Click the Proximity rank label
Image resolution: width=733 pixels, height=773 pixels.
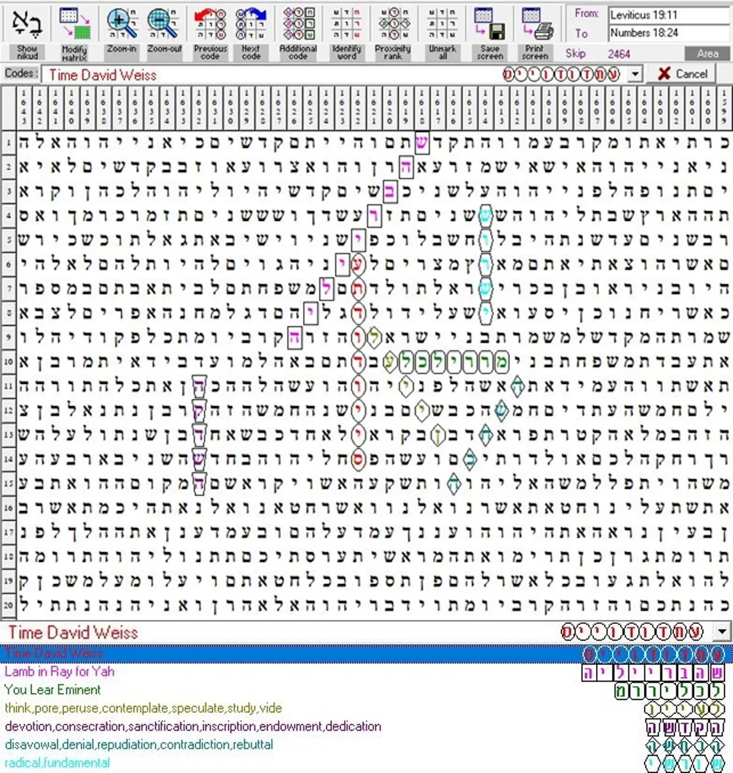[x=394, y=53]
